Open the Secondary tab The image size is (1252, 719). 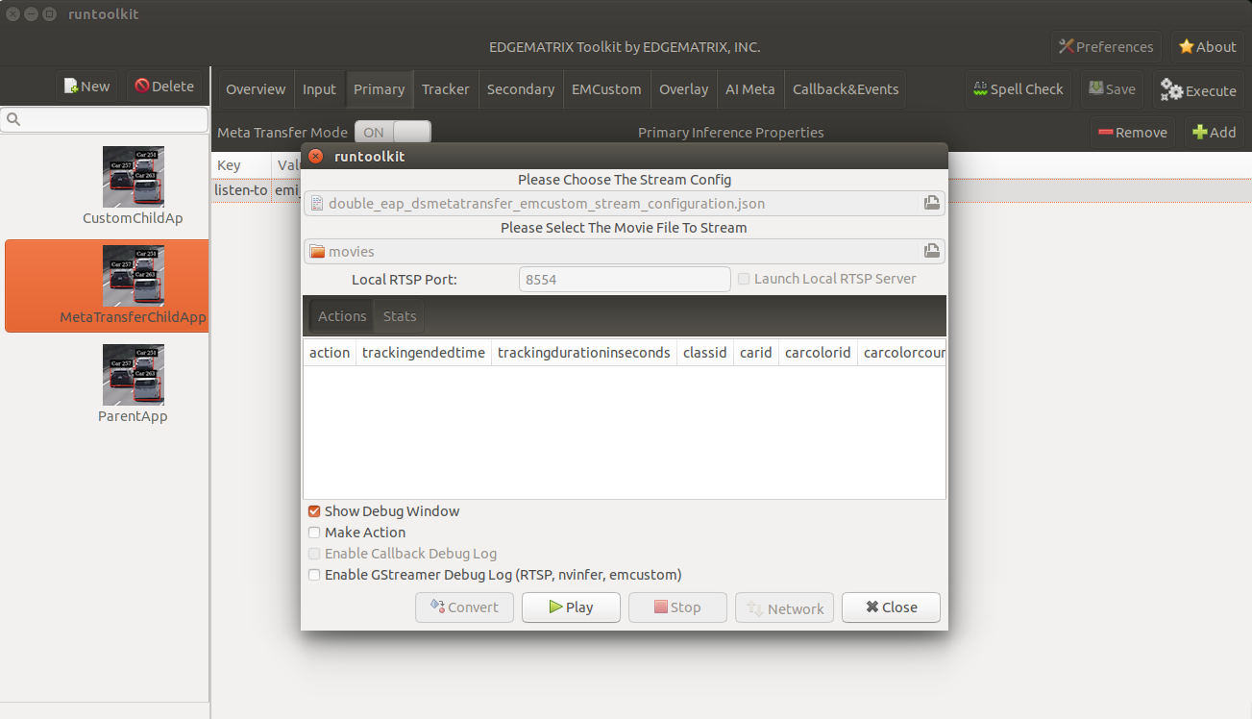coord(521,89)
